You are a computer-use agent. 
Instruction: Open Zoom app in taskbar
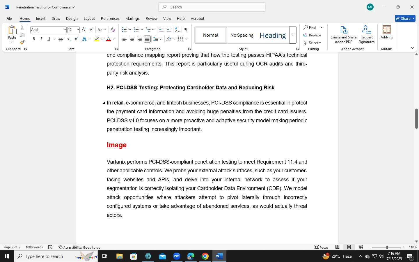pyautogui.click(x=177, y=256)
